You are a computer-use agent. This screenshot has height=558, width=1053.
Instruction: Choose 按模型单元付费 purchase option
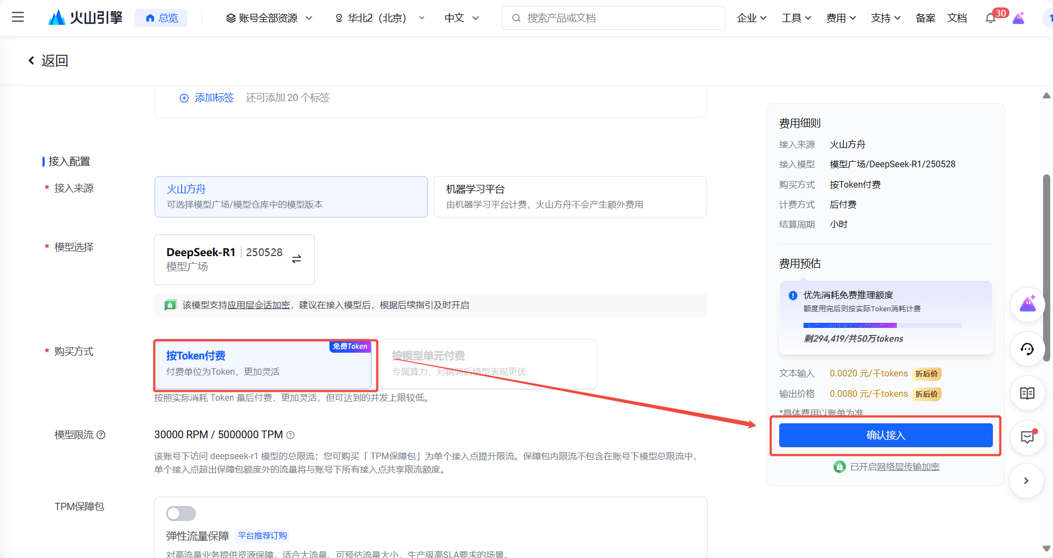click(488, 364)
